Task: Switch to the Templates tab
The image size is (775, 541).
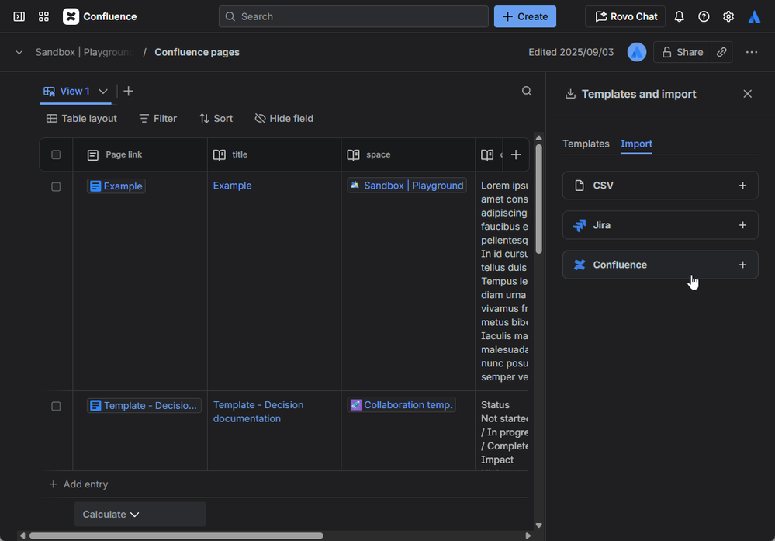Action: coord(586,144)
